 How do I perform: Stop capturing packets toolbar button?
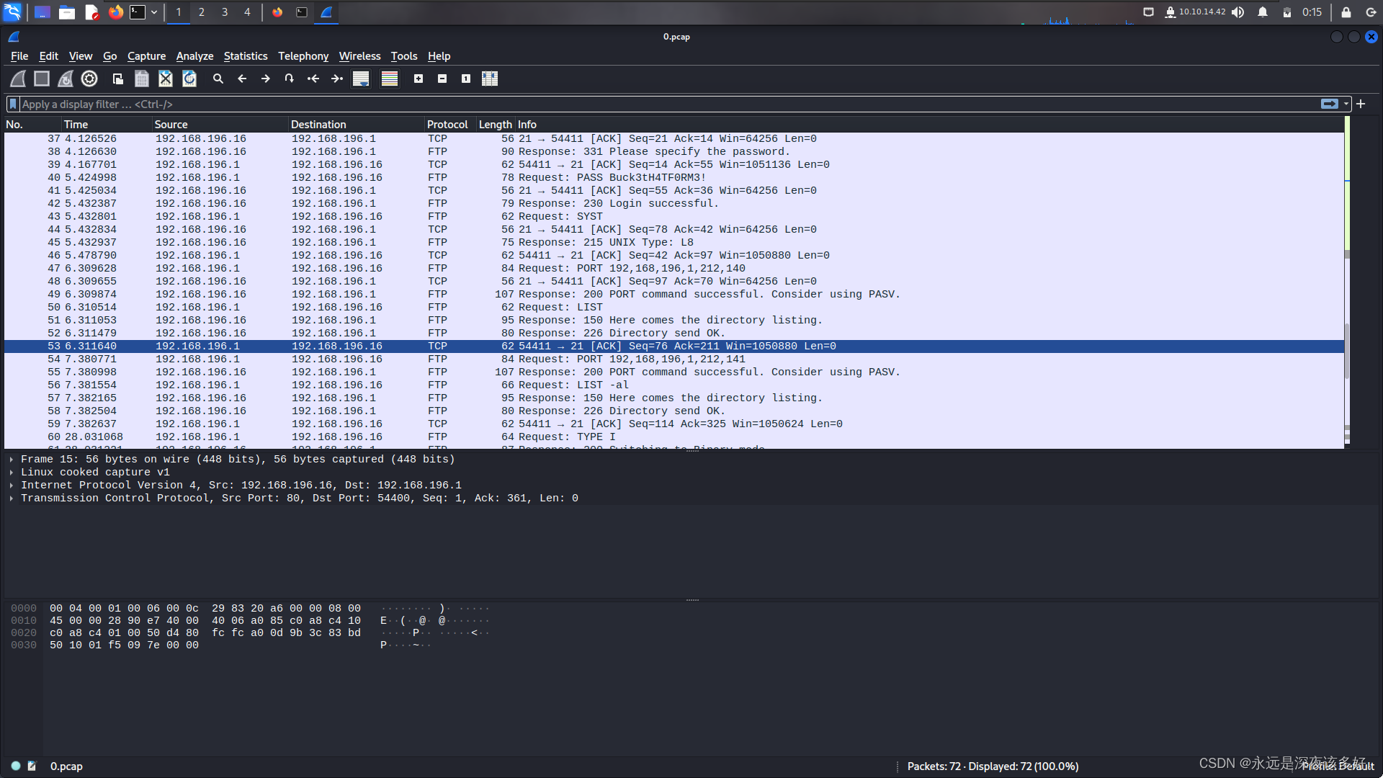pyautogui.click(x=42, y=79)
